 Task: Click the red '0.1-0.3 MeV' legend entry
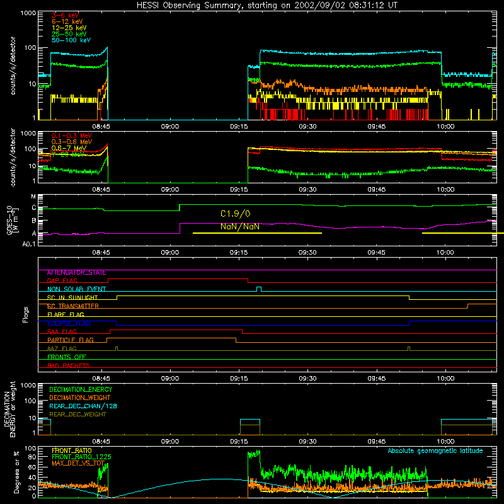[72, 135]
